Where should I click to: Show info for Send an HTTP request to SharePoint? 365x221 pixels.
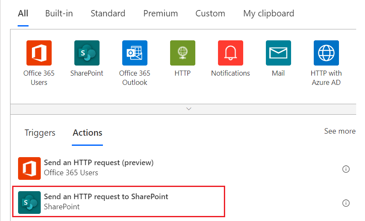pyautogui.click(x=346, y=203)
